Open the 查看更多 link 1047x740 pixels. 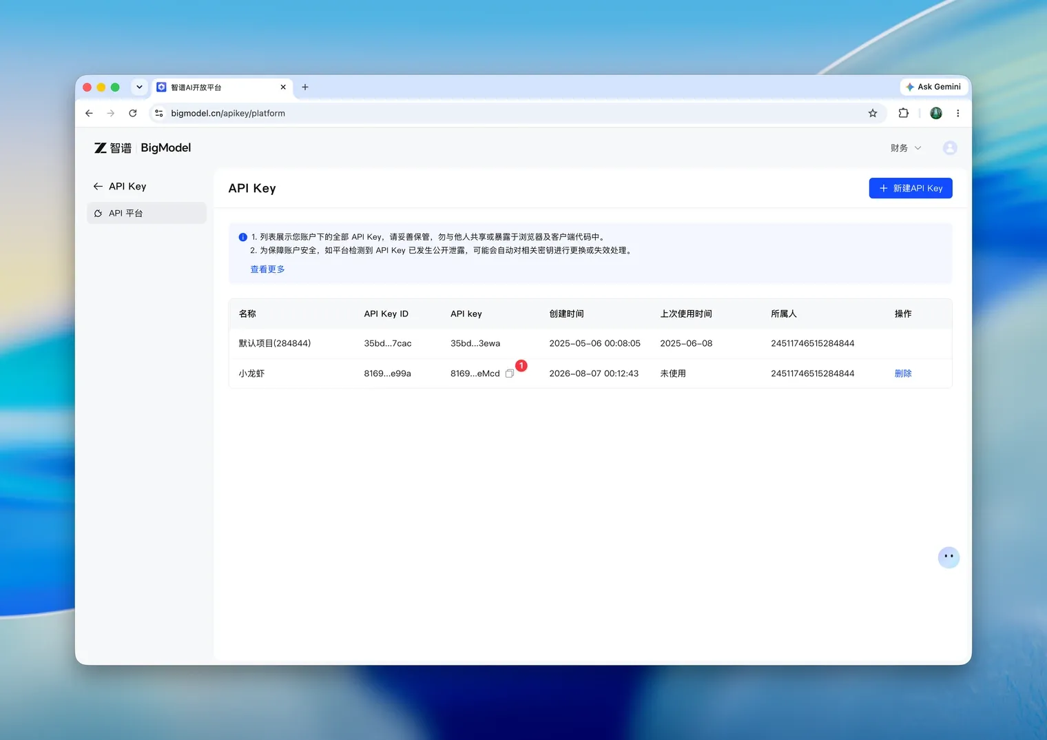(x=267, y=269)
